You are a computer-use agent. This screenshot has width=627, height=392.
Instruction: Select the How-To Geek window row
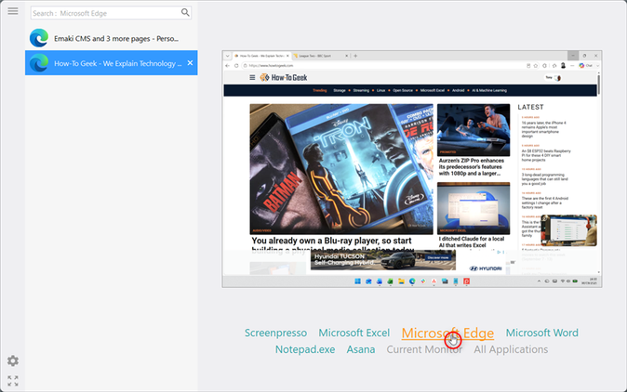pyautogui.click(x=111, y=62)
